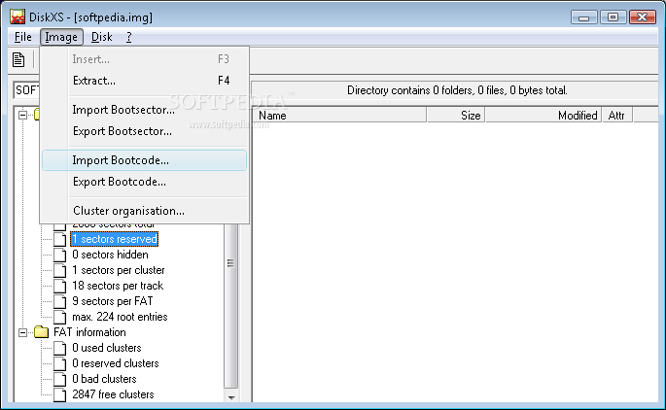This screenshot has width=666, height=410.
Task: Click page icon beside 9 sectors per FAT
Action: pyautogui.click(x=60, y=301)
